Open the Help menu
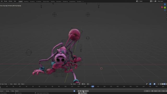The width and height of the screenshot is (167, 94). coord(15,1)
